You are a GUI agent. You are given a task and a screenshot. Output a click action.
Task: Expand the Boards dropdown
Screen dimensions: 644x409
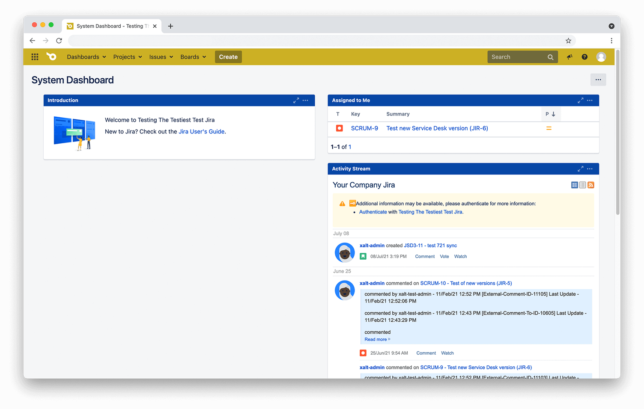[x=193, y=57]
